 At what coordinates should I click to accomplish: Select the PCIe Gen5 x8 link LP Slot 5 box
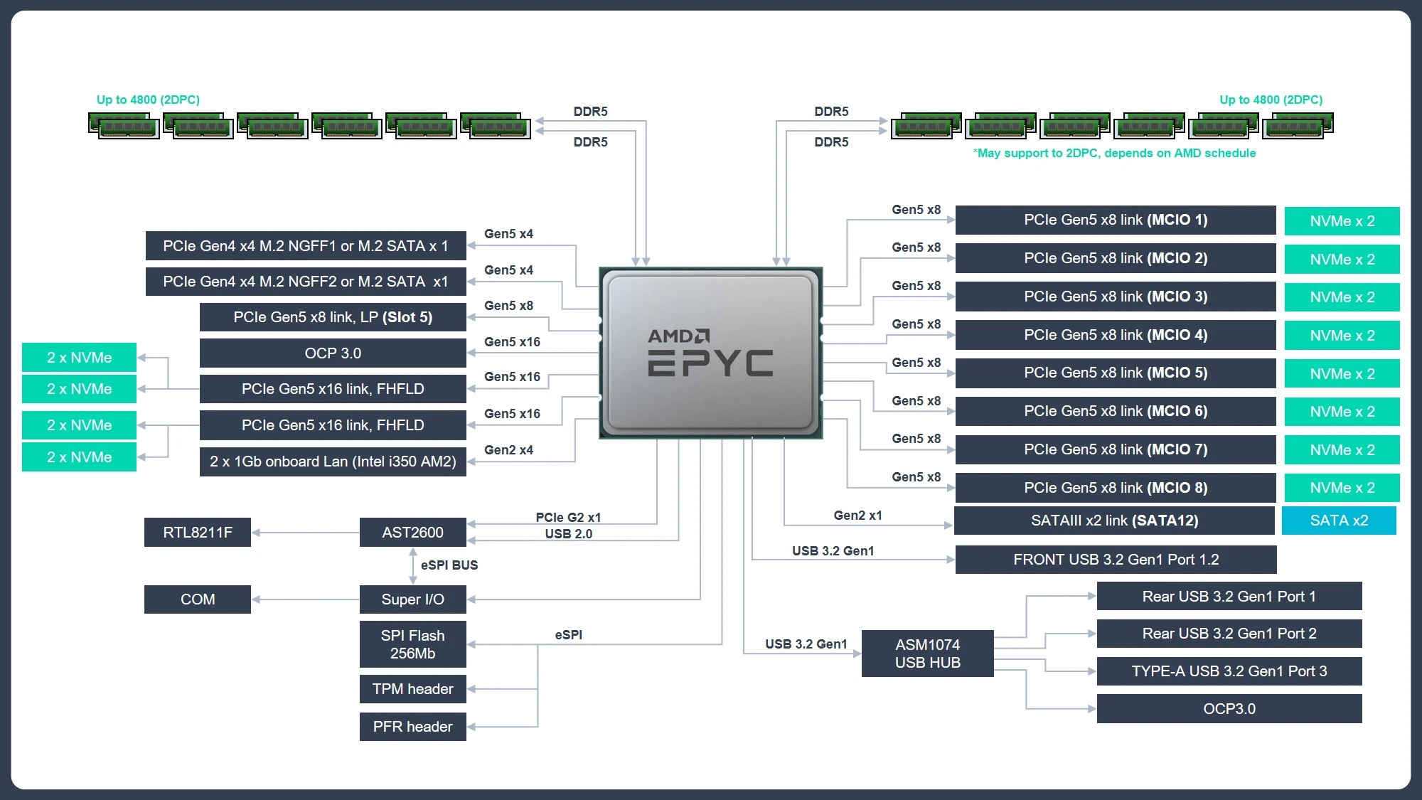click(x=333, y=317)
